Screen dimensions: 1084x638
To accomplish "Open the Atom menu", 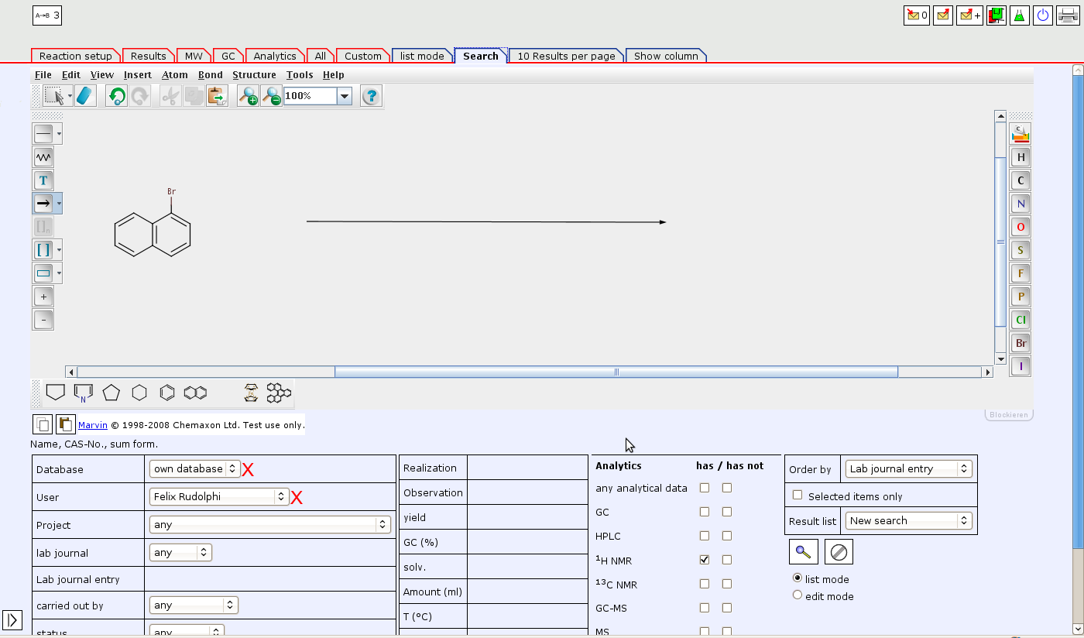I will (175, 75).
